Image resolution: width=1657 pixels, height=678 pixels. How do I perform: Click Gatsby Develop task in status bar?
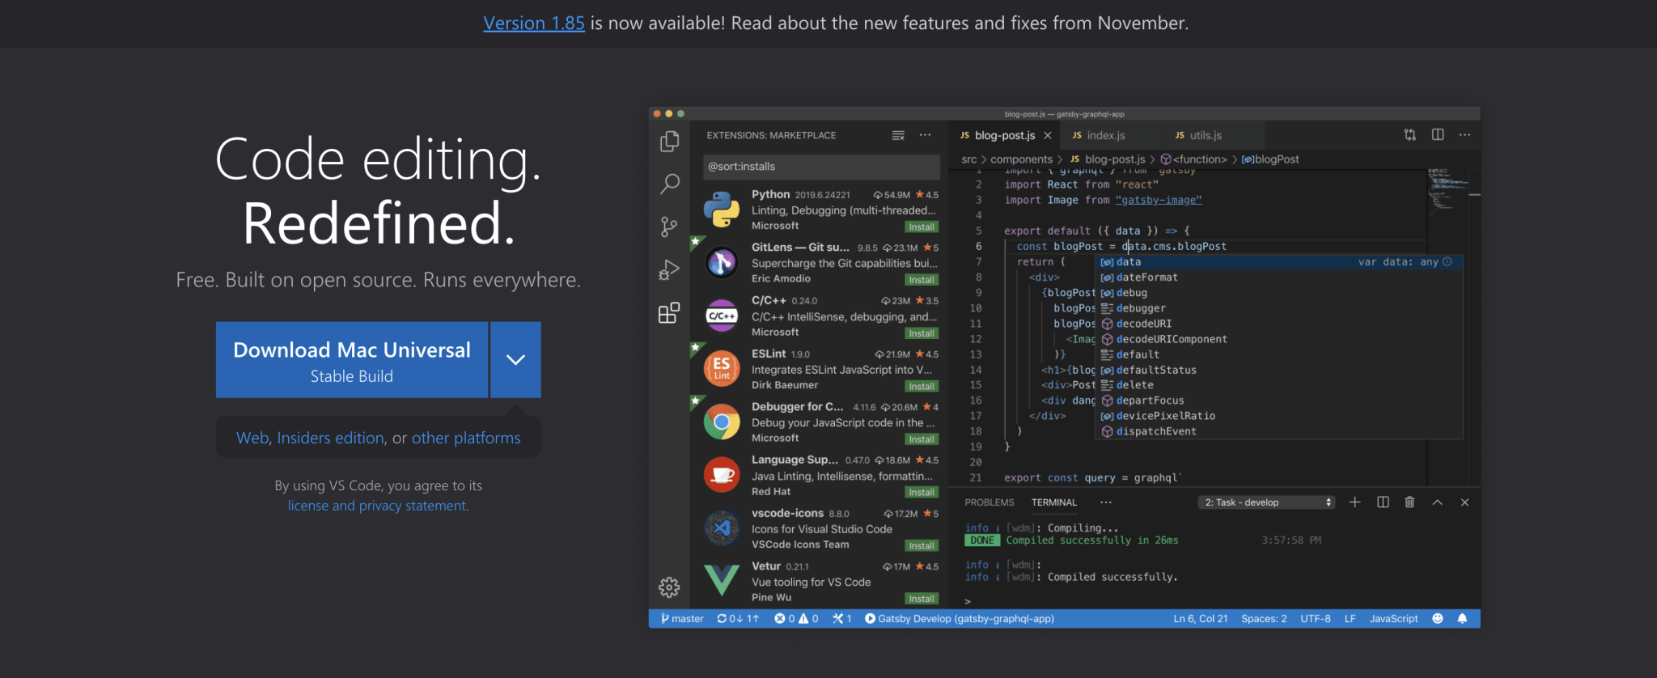(x=959, y=619)
